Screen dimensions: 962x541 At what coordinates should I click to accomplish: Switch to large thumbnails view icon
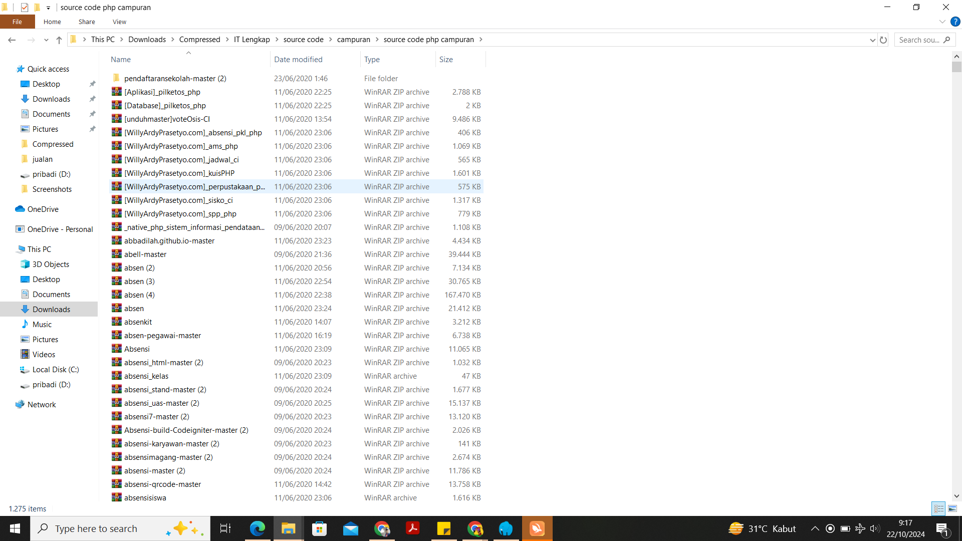(952, 508)
